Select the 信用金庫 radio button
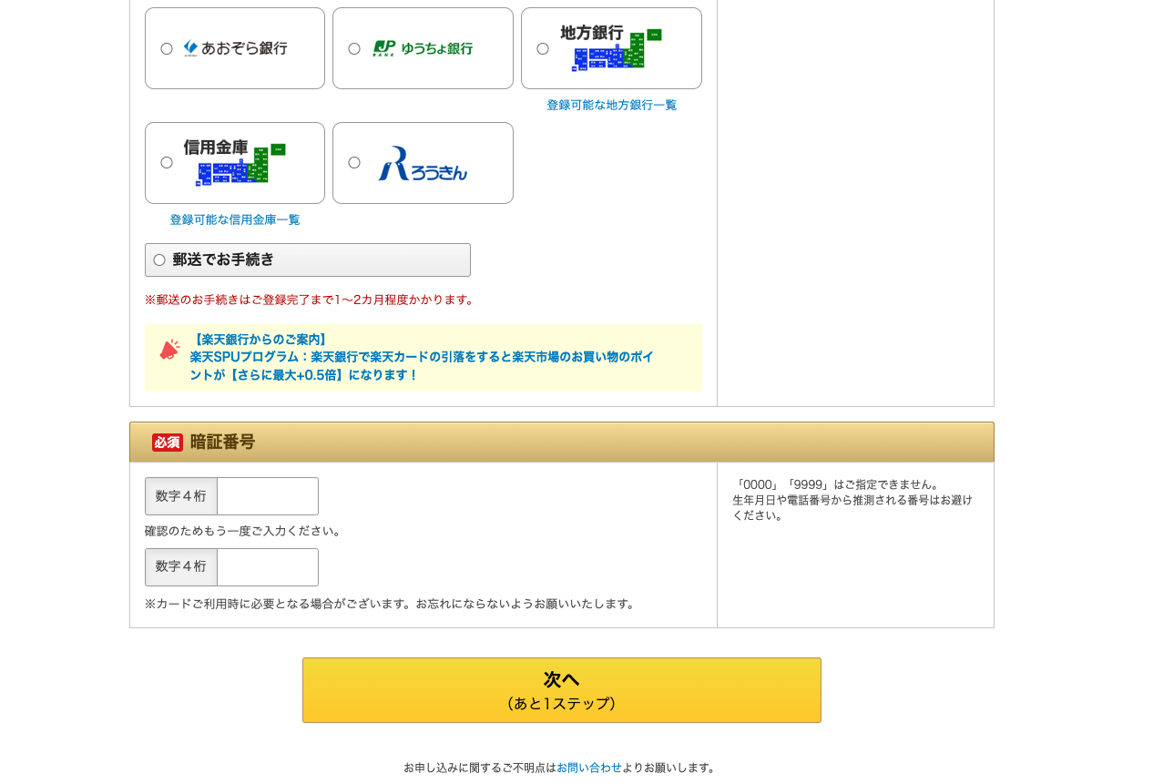The width and height of the screenshot is (1153, 784). coord(166,162)
